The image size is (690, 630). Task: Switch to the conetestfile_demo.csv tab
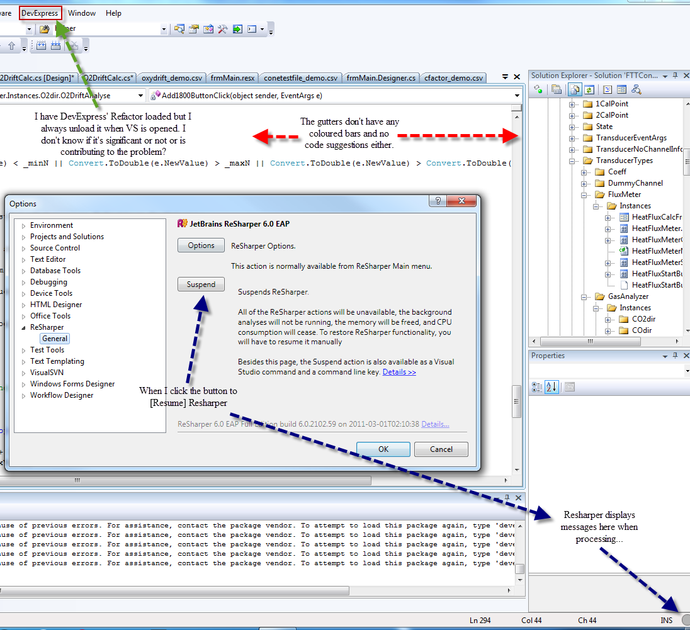pos(300,78)
